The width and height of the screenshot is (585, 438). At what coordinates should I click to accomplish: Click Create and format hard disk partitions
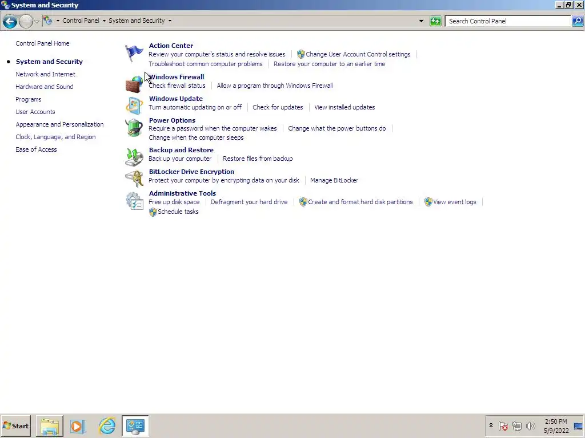coord(360,202)
